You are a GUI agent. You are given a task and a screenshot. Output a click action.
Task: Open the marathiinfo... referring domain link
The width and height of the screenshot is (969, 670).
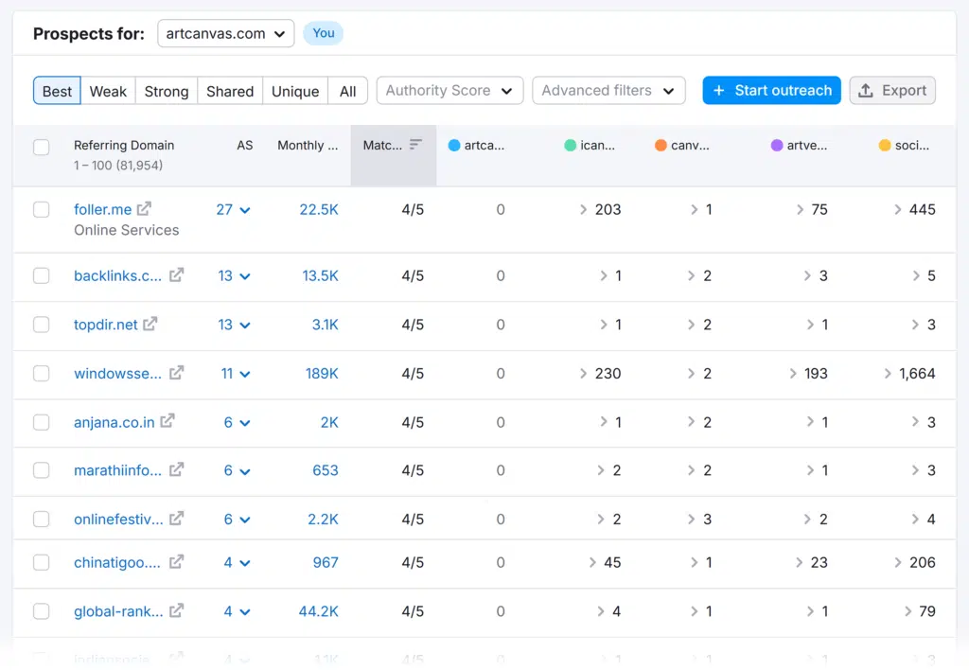(x=117, y=470)
